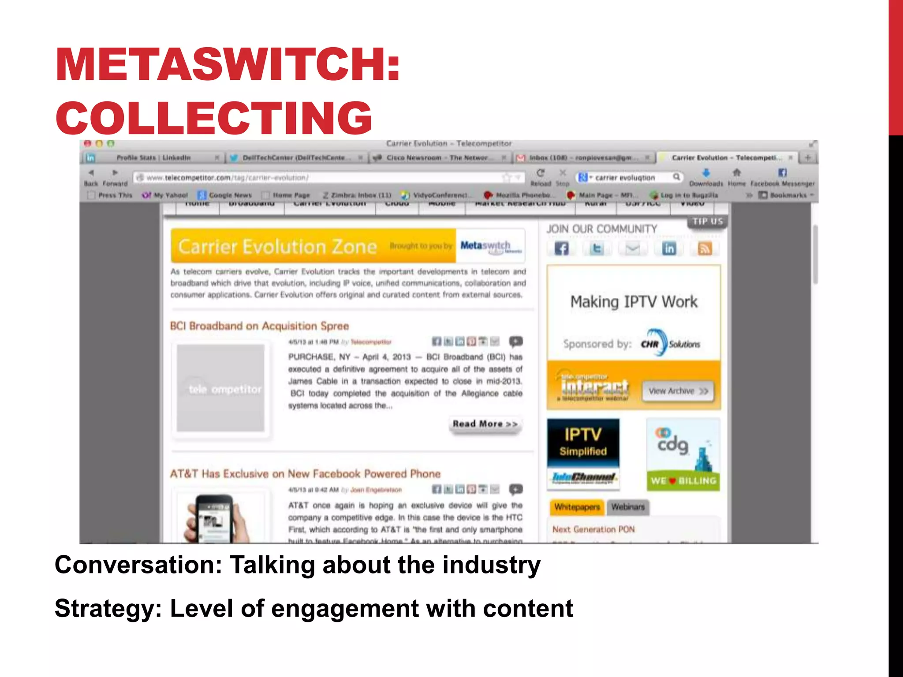Switch to Cisco Newsroom tab
This screenshot has width=903, height=677.
[x=439, y=158]
